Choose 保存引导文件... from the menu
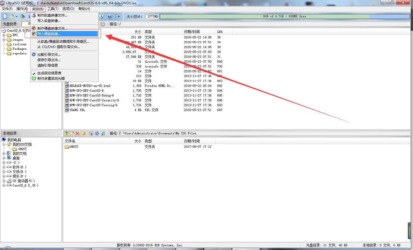 [x=64, y=60]
